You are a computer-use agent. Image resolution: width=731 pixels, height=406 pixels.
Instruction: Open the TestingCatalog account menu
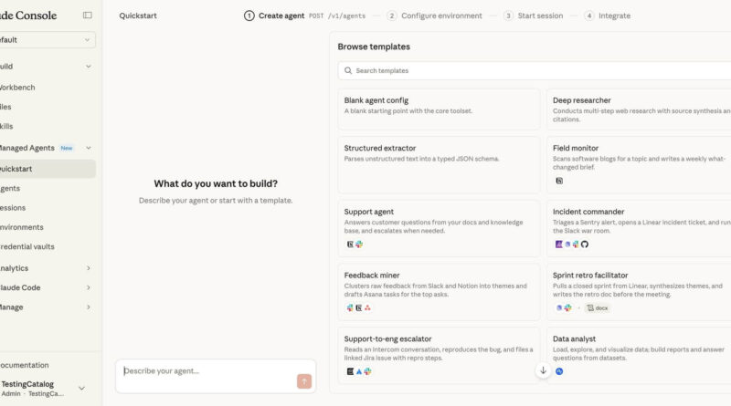click(48, 389)
